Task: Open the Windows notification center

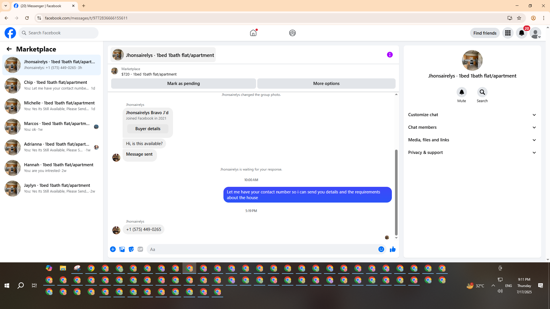Action: [x=541, y=286]
